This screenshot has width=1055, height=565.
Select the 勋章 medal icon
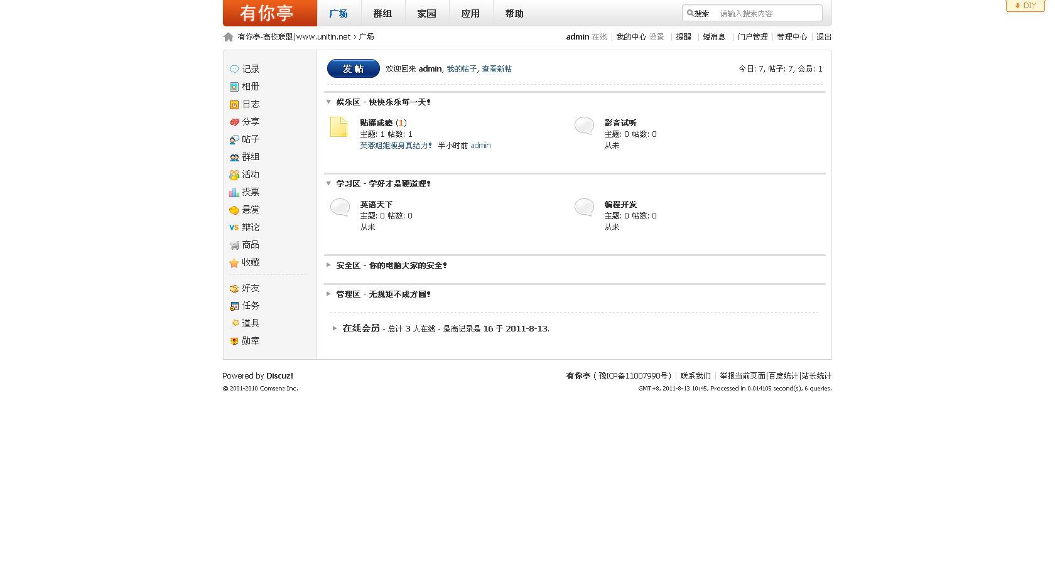pyautogui.click(x=234, y=341)
